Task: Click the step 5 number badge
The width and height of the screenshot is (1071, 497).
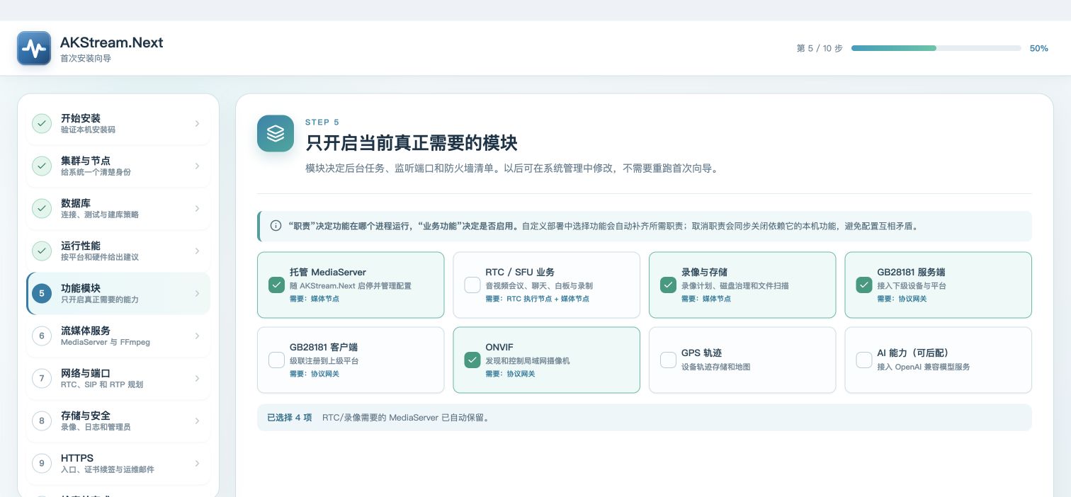Action: [42, 293]
